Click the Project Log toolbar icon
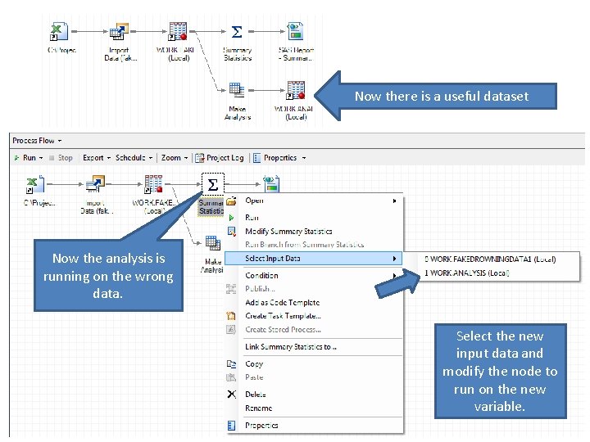Screen dimensions: 590x442 tap(199, 158)
